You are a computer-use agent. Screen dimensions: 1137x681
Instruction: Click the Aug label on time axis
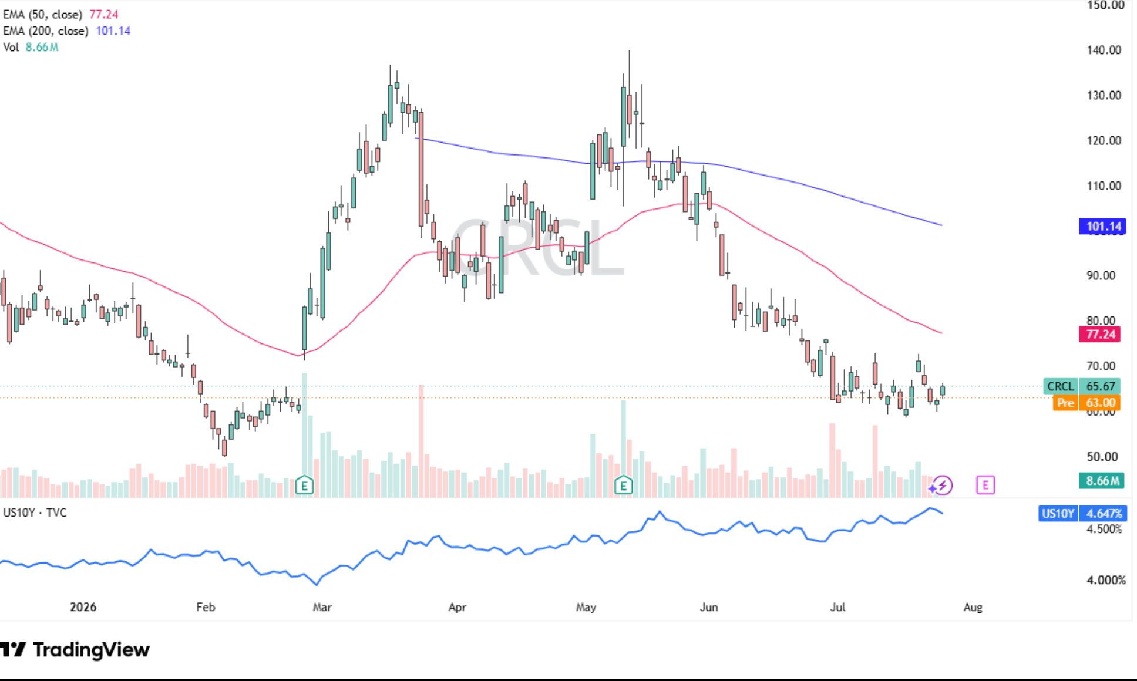click(973, 607)
